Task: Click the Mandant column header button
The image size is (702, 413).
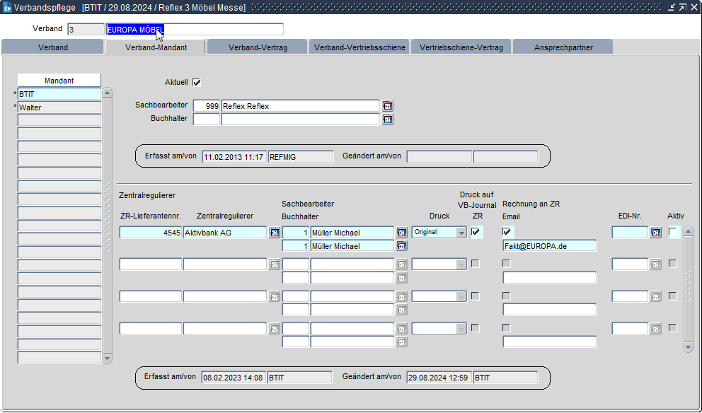Action: [59, 81]
